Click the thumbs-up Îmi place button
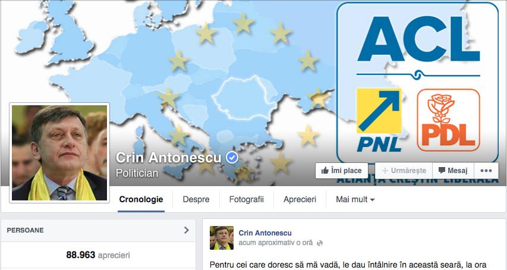Viewport: 507px width, 270px height. 341,171
